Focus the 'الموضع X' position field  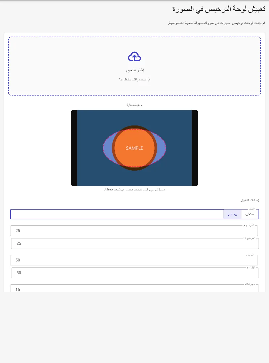[x=134, y=230]
